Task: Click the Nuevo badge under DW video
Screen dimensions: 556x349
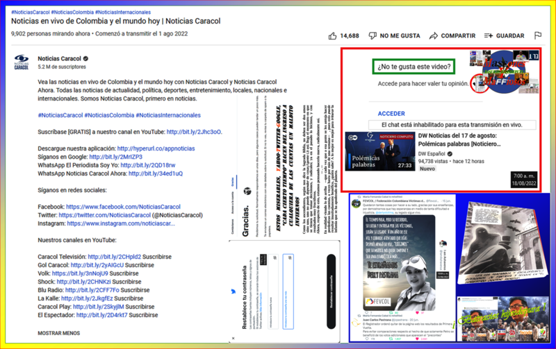Action: 427,169
